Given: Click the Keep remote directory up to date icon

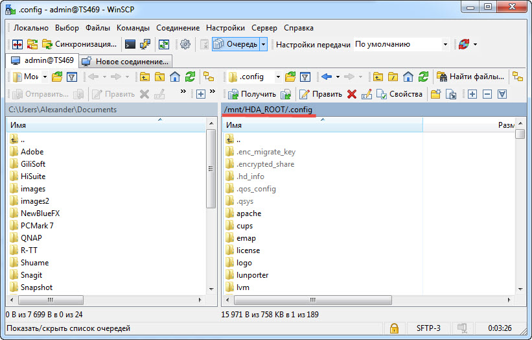Looking at the screenshot, I should pyautogui.click(x=164, y=44).
